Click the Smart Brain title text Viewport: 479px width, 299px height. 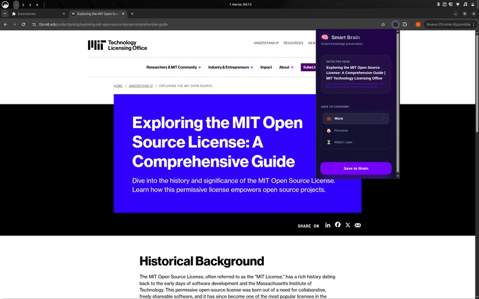coord(345,37)
